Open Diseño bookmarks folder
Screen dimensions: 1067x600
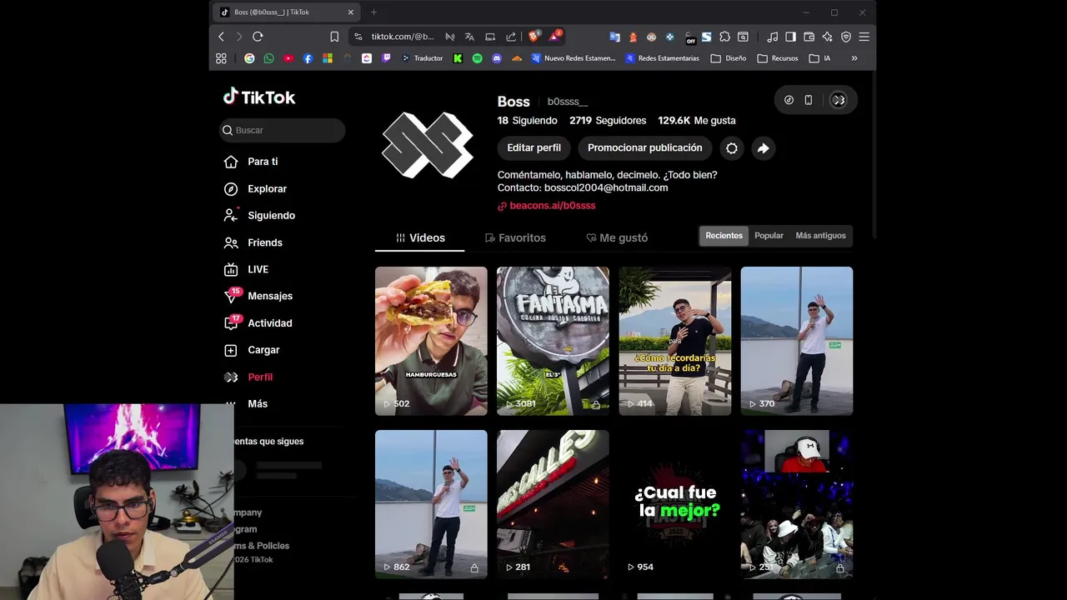729,58
